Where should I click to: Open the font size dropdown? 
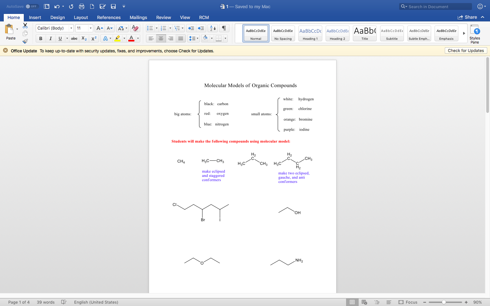(x=91, y=28)
